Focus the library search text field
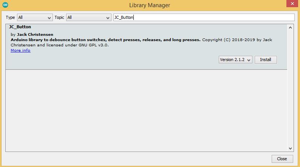 point(204,17)
